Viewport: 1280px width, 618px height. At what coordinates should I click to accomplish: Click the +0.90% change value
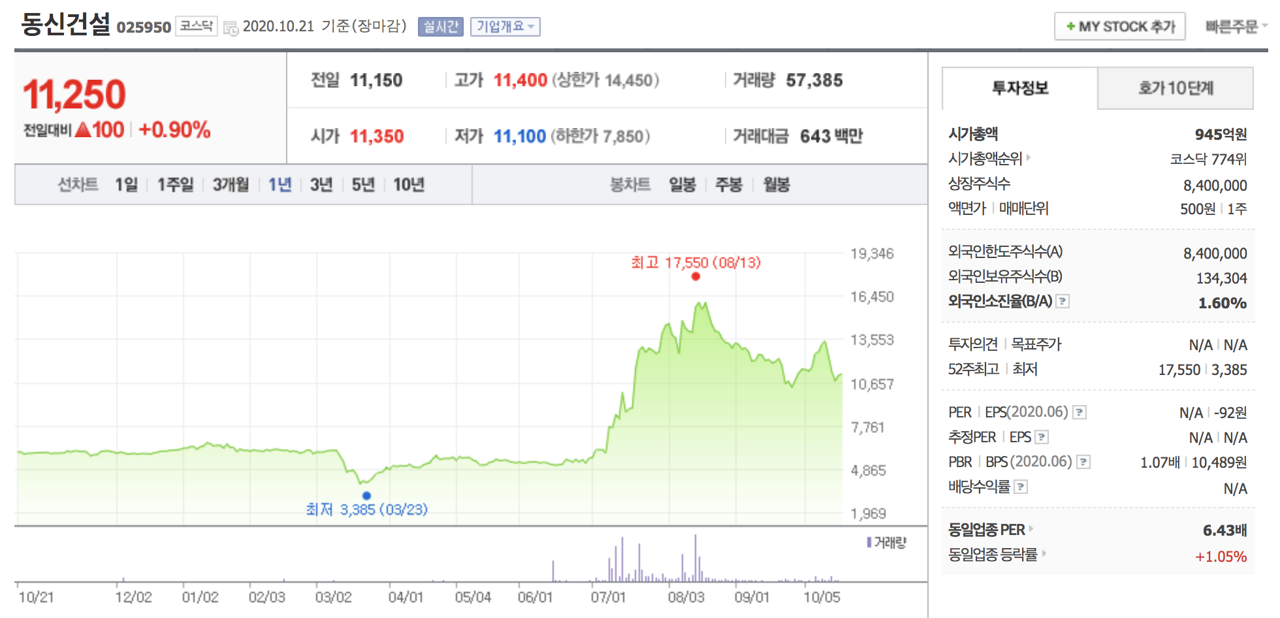[174, 130]
